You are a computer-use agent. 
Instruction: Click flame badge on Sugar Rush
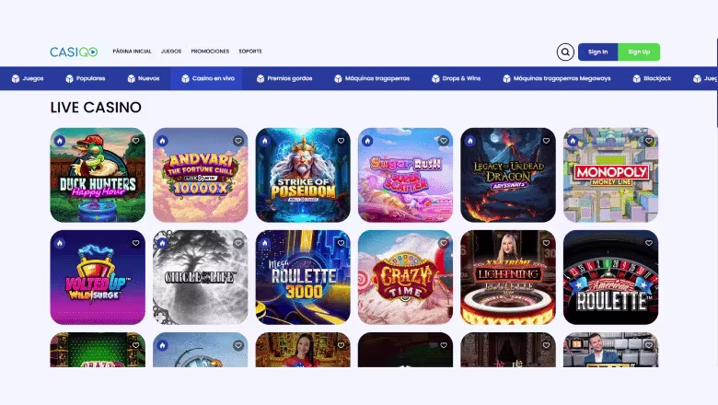tap(367, 141)
